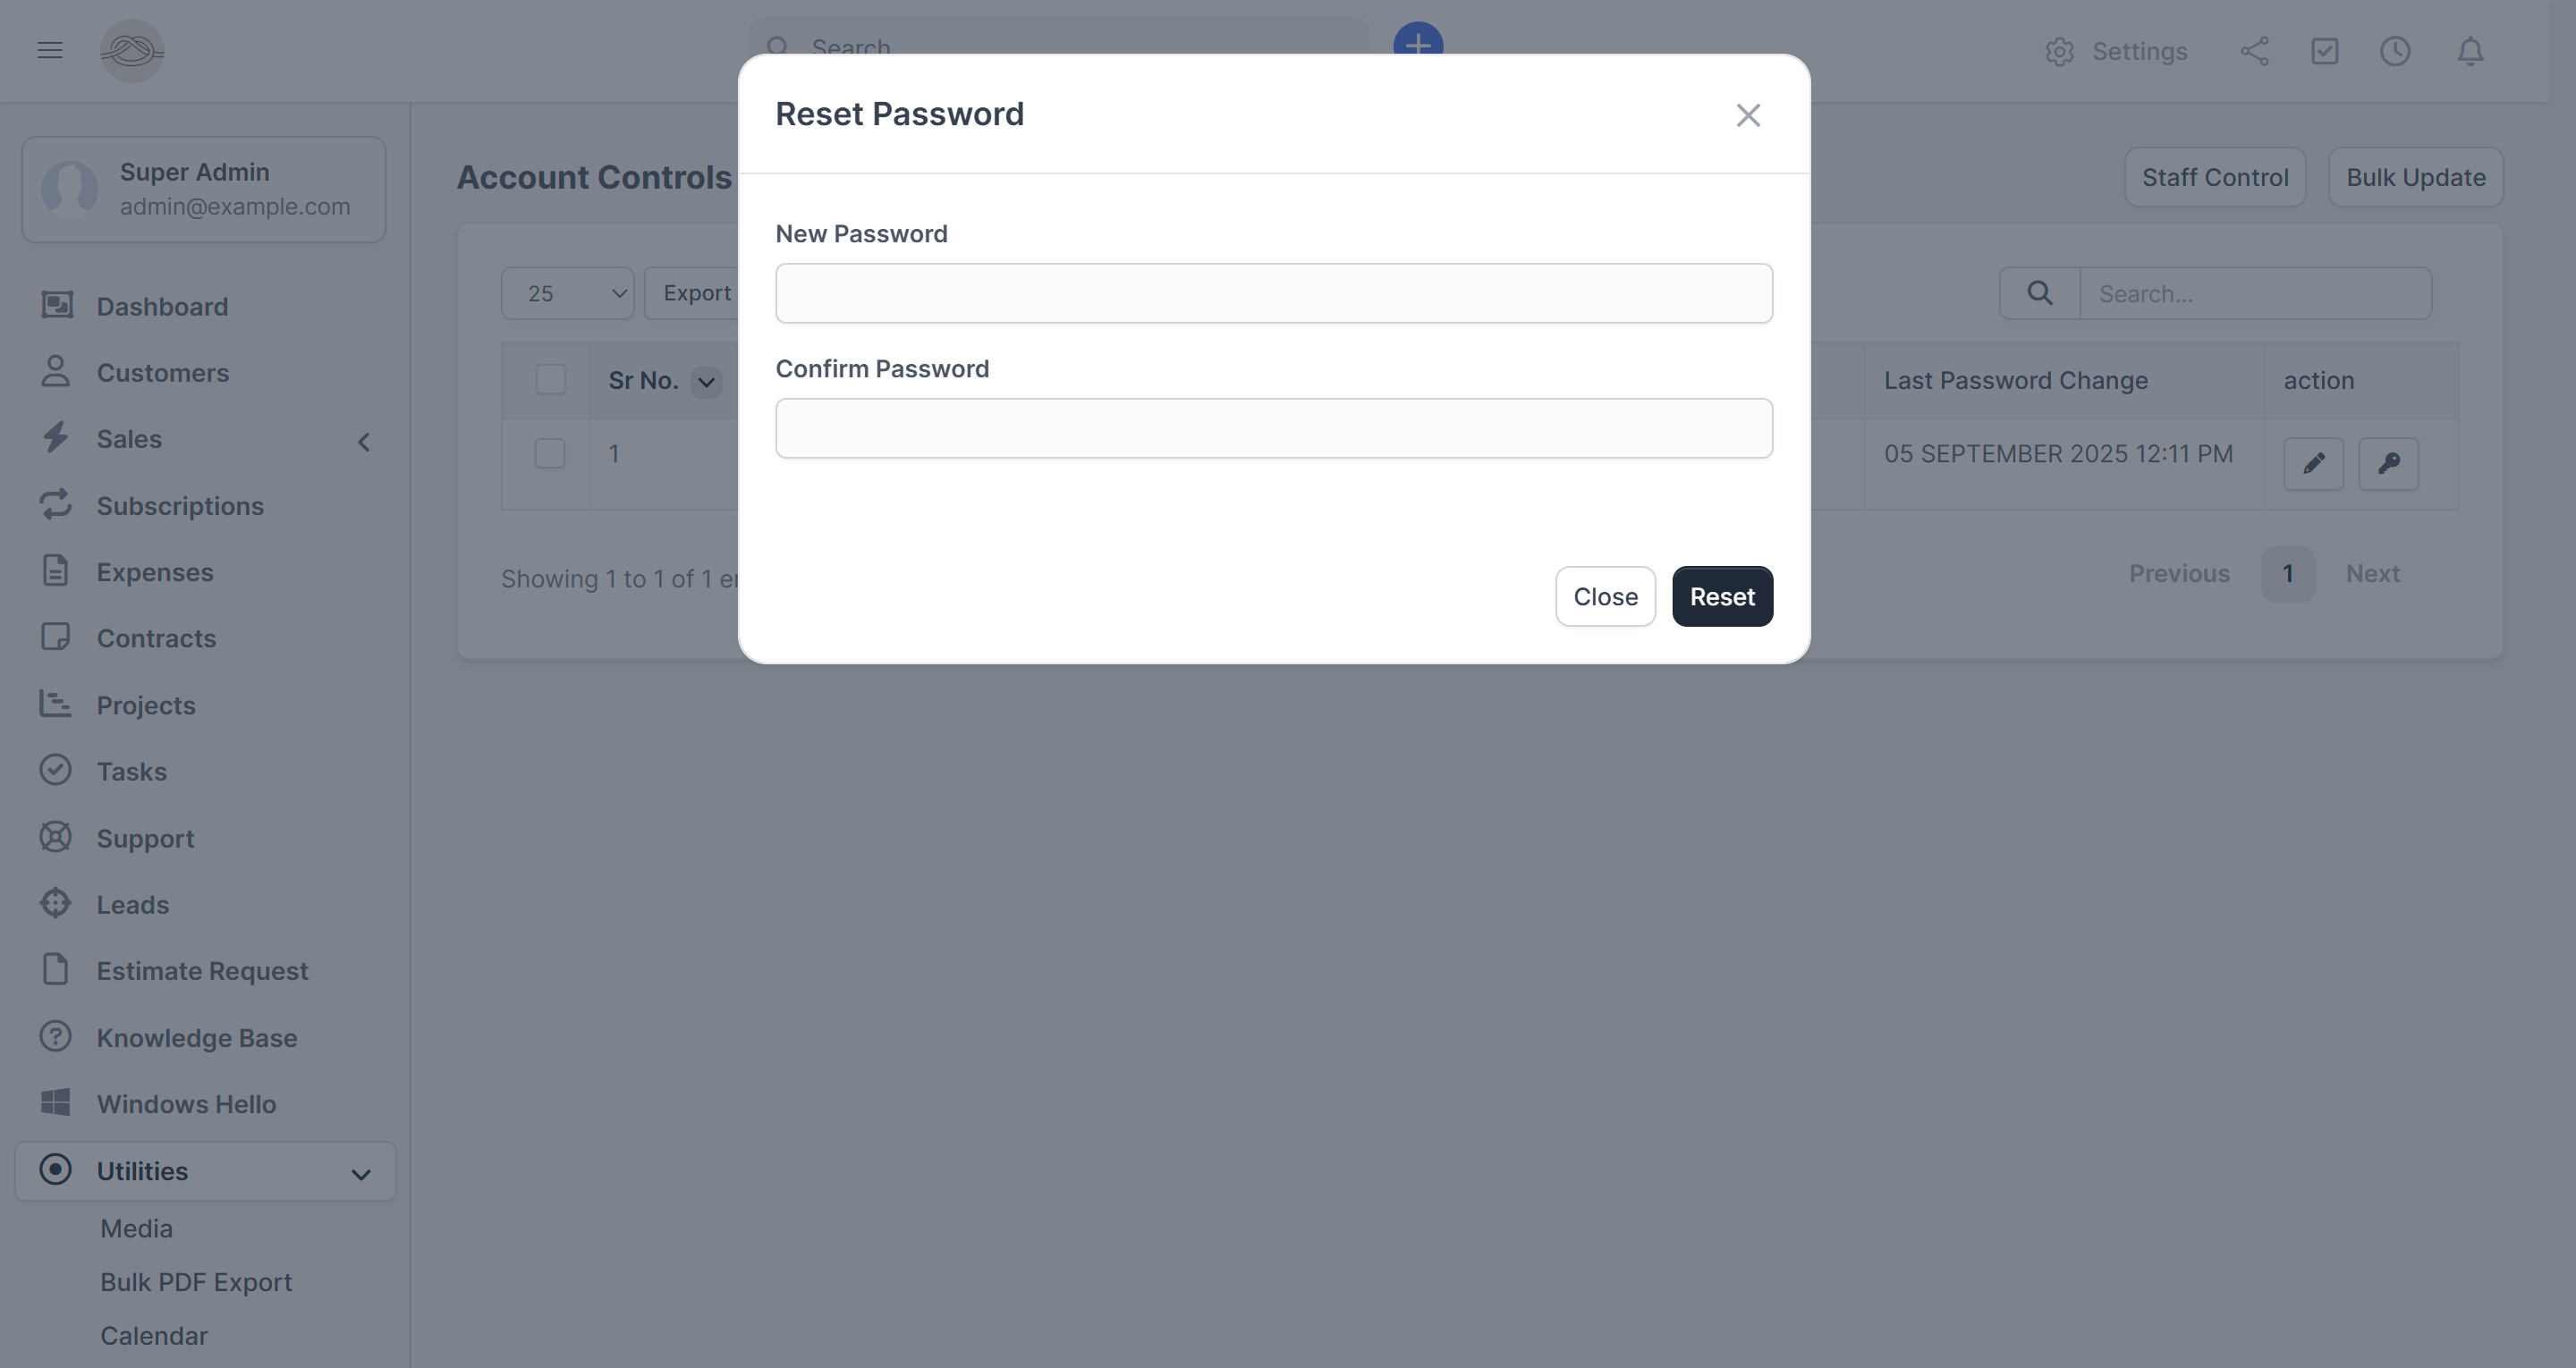Image resolution: width=2576 pixels, height=1368 pixels.
Task: Open the notifications bell icon
Action: point(2469,51)
